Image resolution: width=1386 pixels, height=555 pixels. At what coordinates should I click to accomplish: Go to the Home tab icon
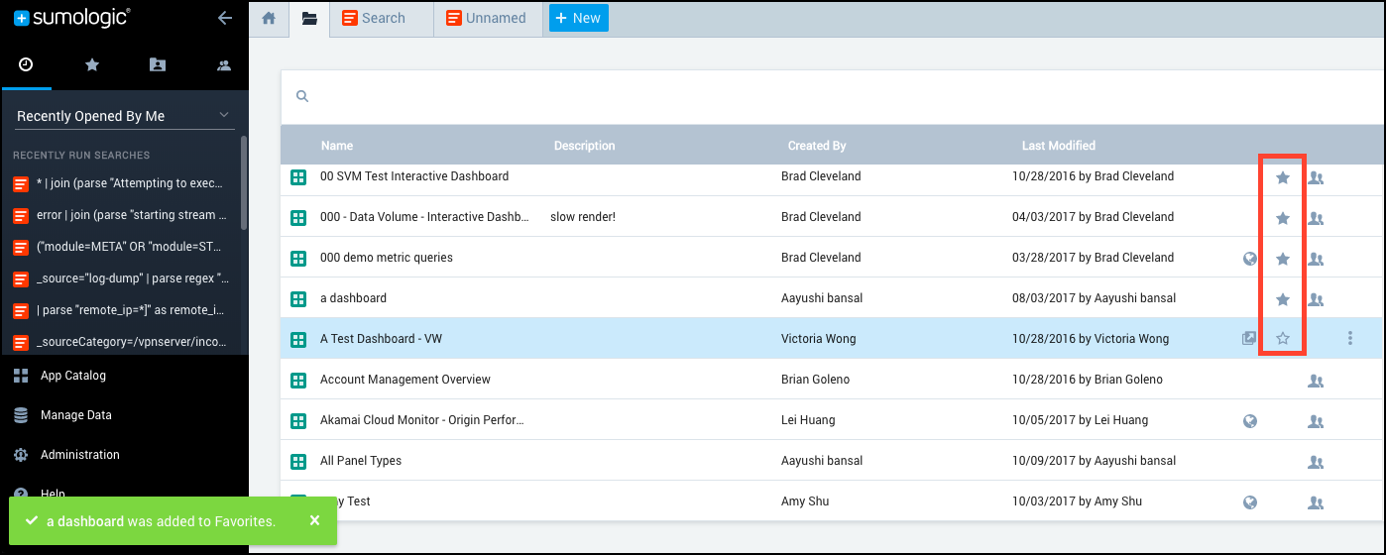(x=268, y=18)
